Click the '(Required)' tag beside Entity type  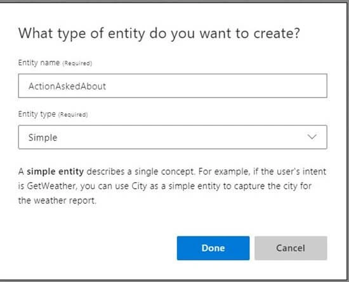[73, 115]
